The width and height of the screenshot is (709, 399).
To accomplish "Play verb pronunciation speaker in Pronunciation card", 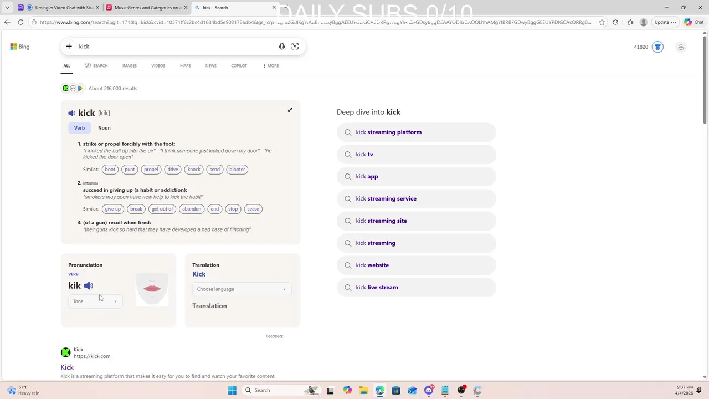I will [89, 285].
